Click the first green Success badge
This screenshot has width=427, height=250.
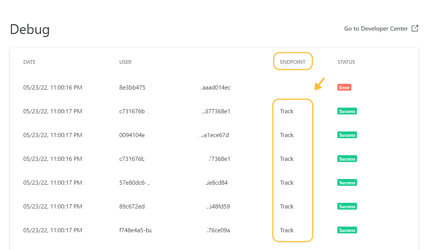tap(347, 111)
